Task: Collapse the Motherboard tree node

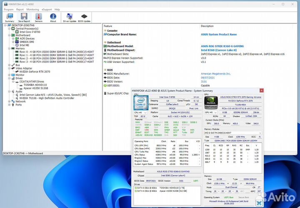Action: click(9, 35)
